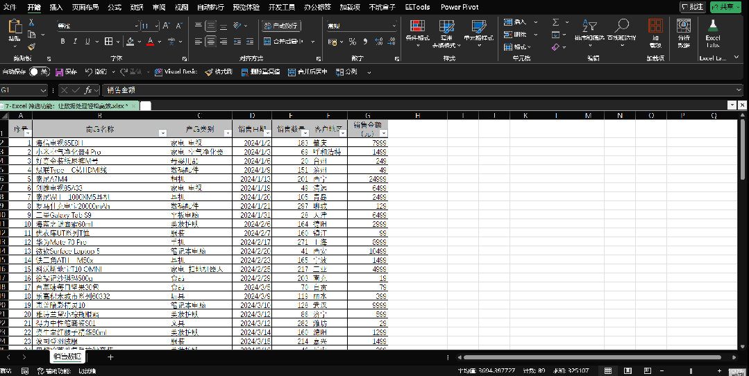
Task: Open the fill color dropdown arrow
Action: click(139, 42)
